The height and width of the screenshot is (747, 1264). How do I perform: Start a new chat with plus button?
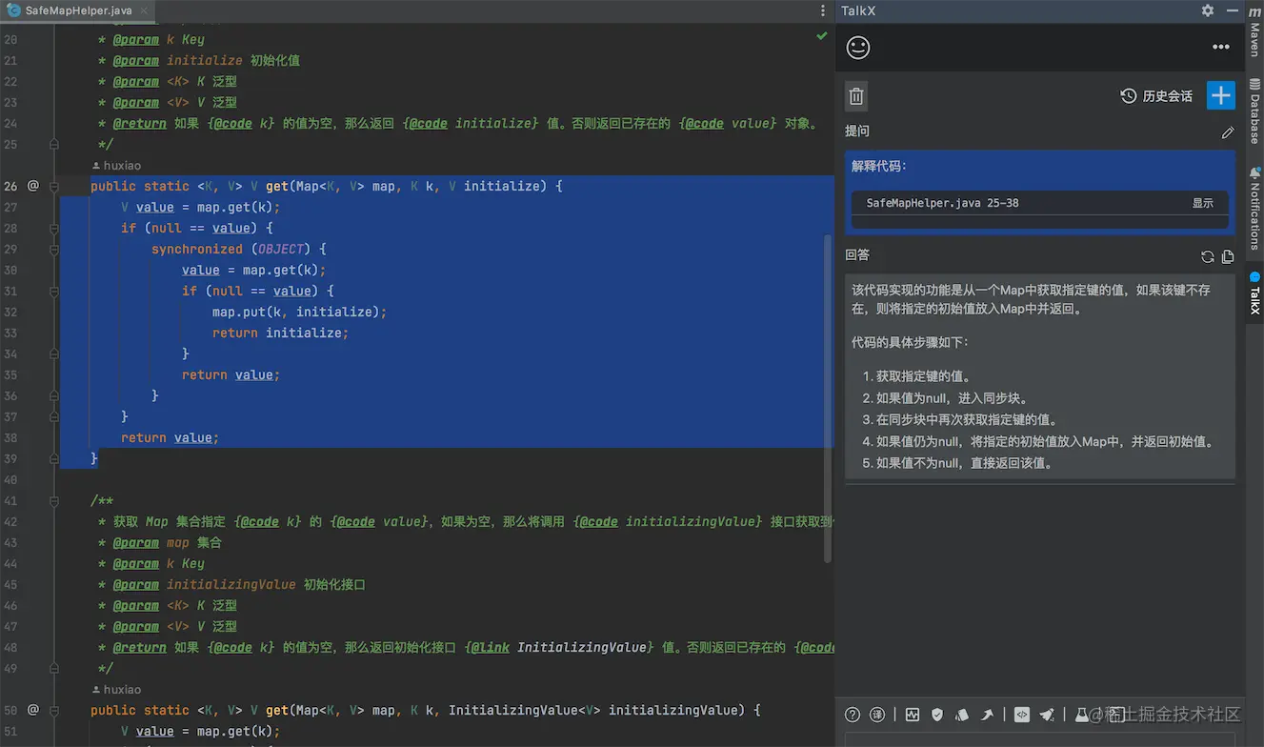(1221, 95)
